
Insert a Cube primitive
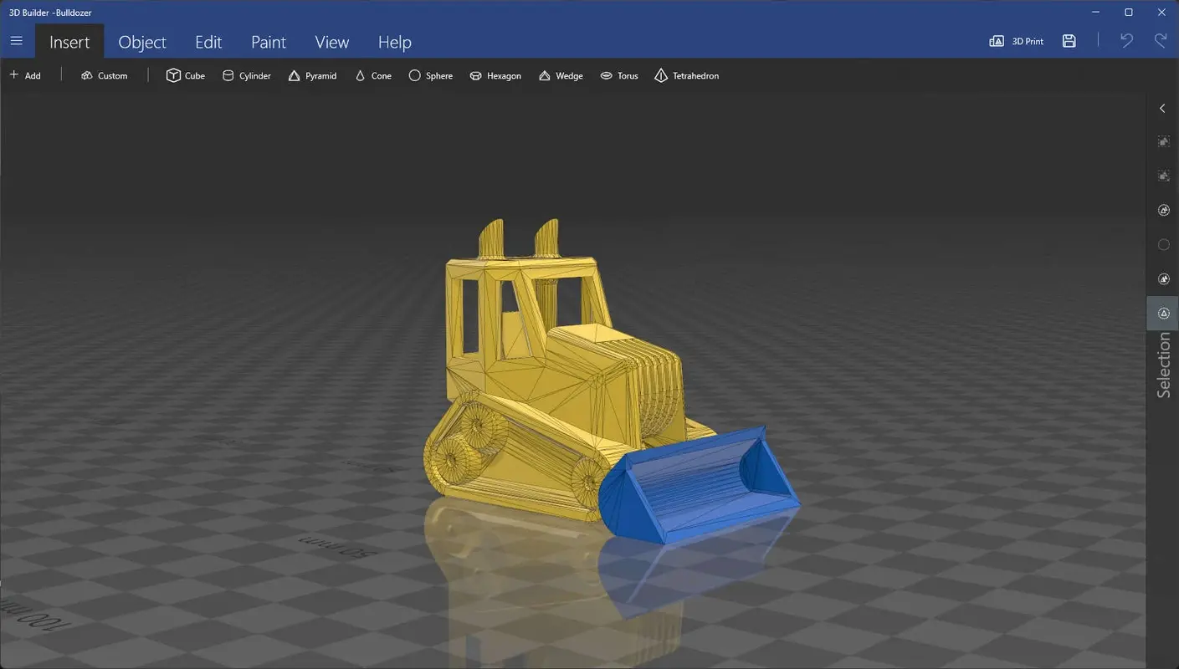tap(185, 75)
